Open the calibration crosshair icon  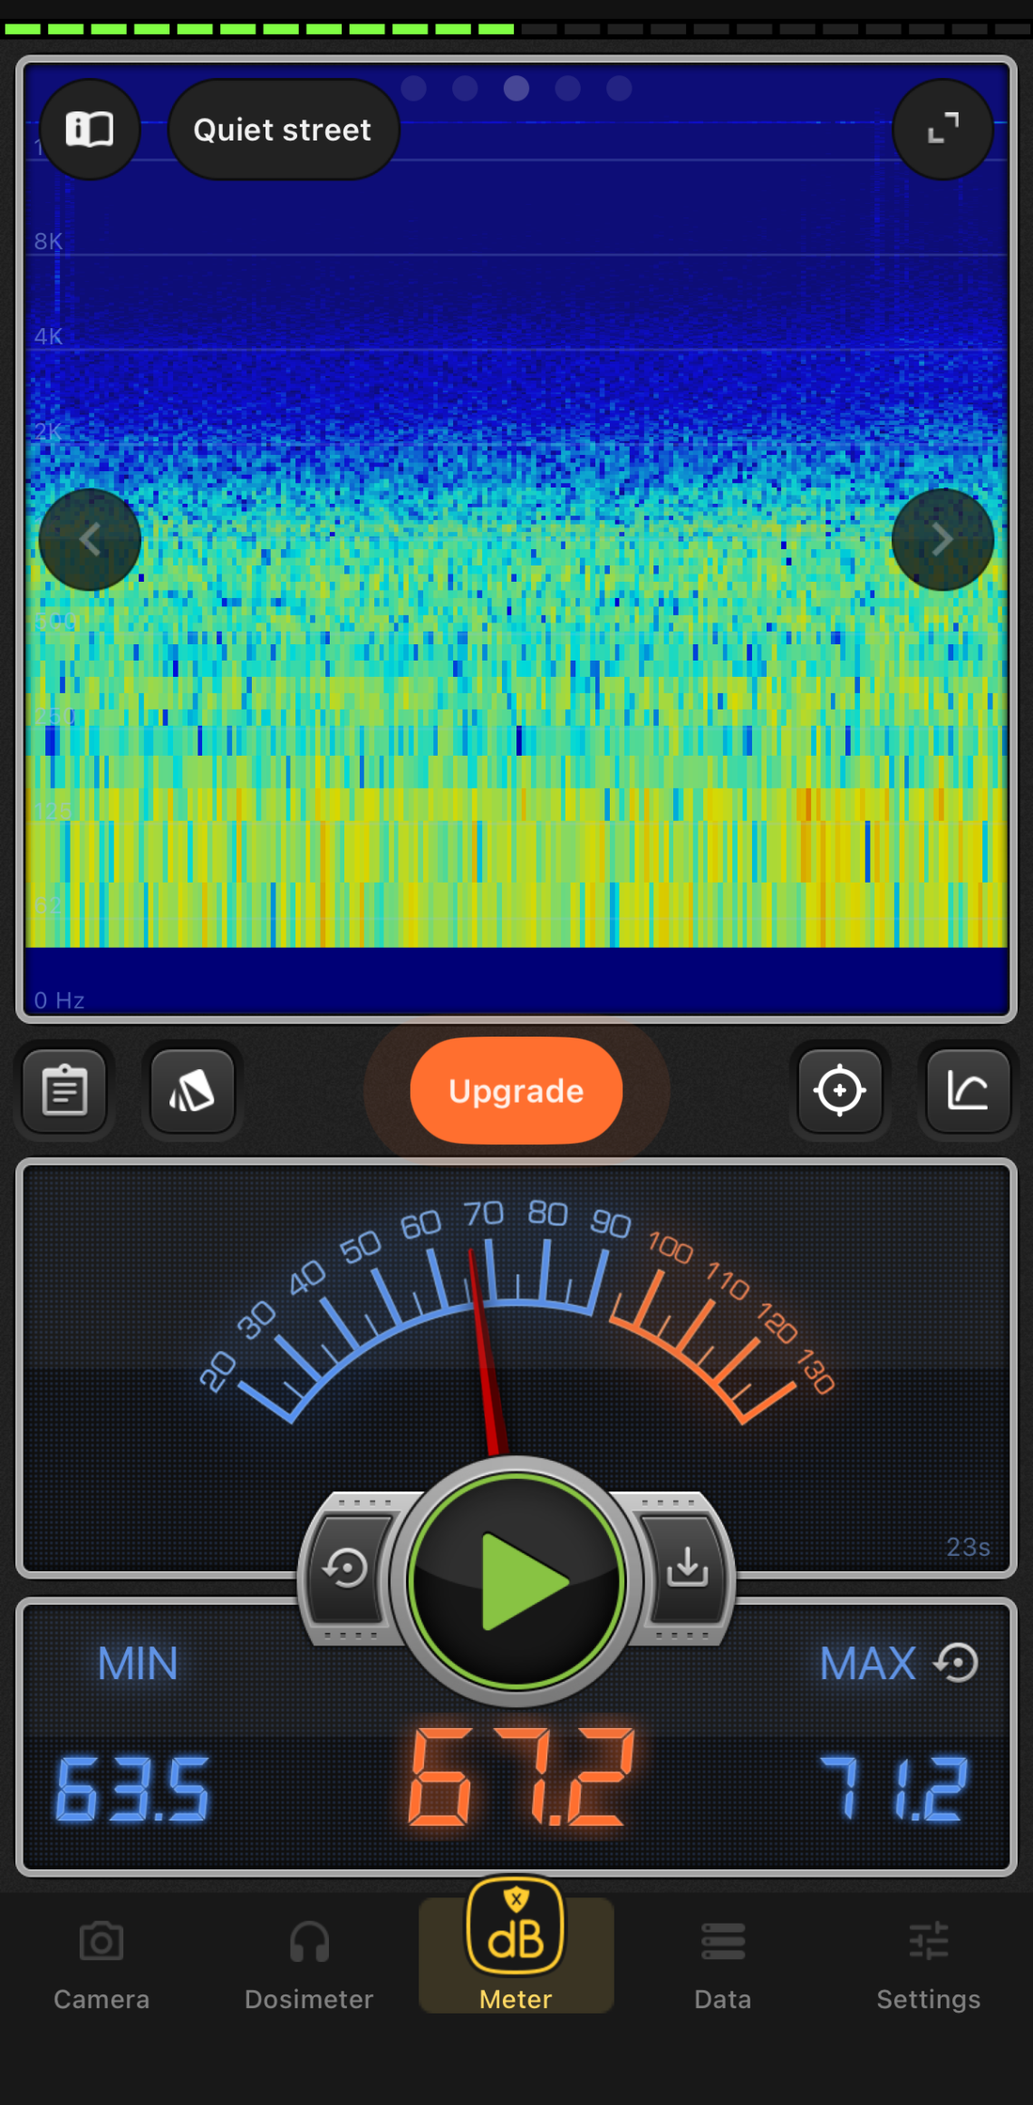(839, 1090)
